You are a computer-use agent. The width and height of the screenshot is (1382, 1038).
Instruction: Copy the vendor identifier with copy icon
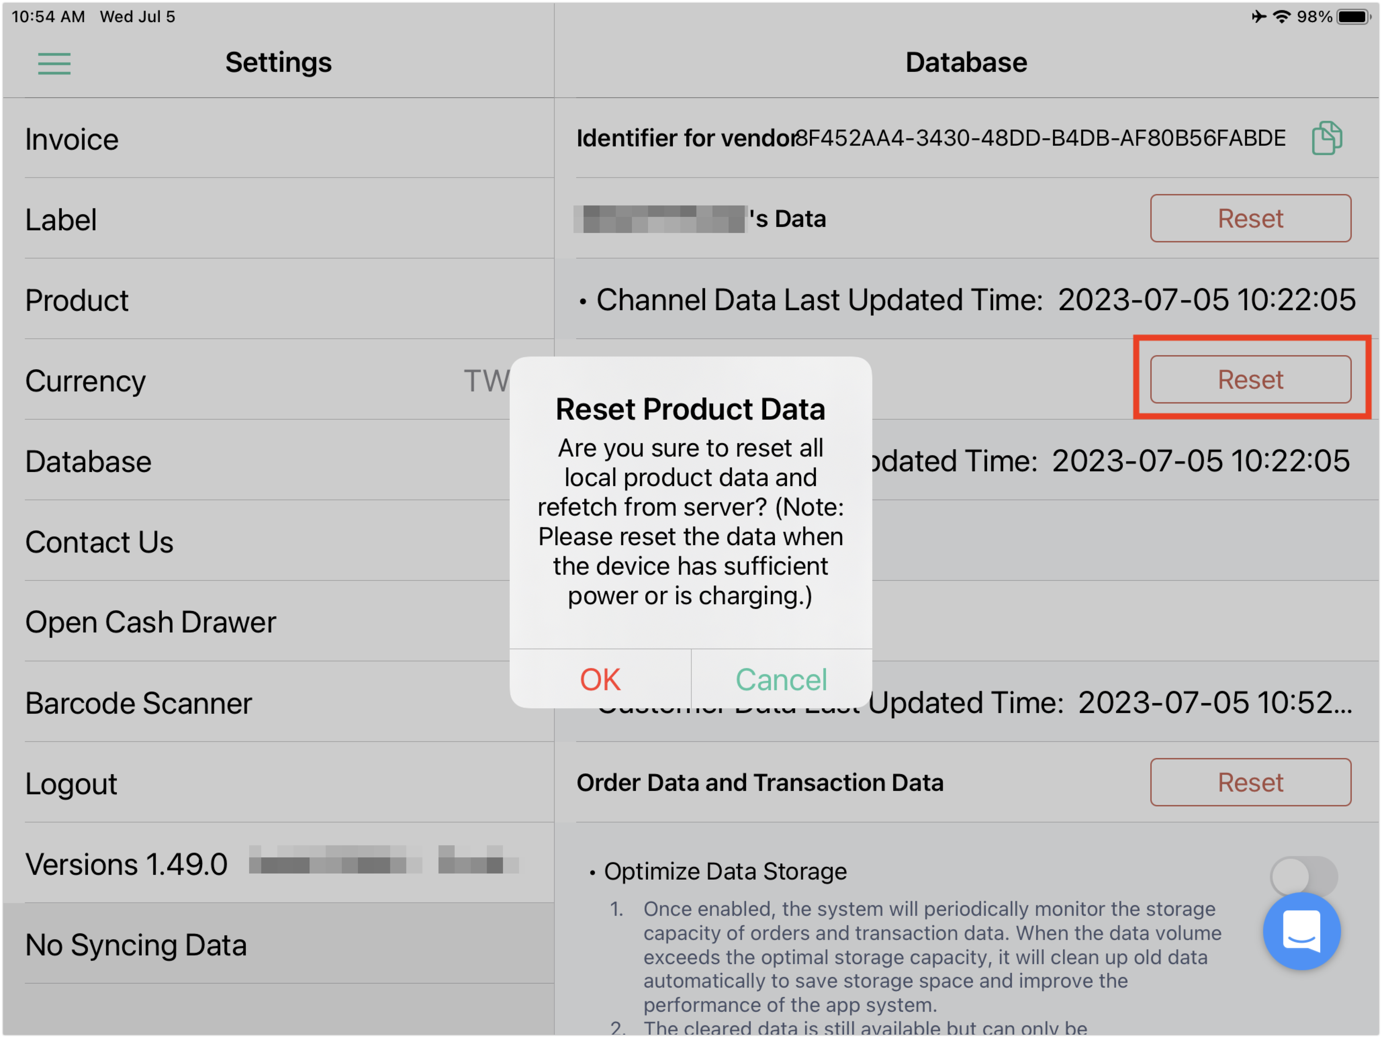pos(1327,138)
